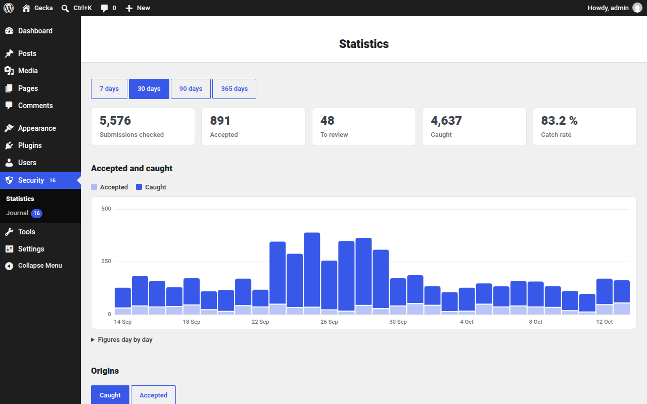The width and height of the screenshot is (647, 404).
Task: Click the plus icon for New
Action: pyautogui.click(x=129, y=8)
